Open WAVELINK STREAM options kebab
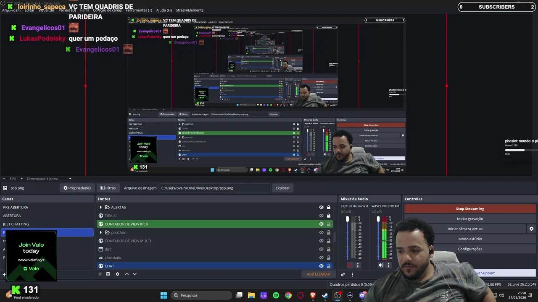Viewport: 538px width, 302px height. 388,265
